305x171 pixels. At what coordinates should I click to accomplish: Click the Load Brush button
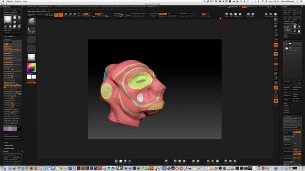[x=8, y=155]
